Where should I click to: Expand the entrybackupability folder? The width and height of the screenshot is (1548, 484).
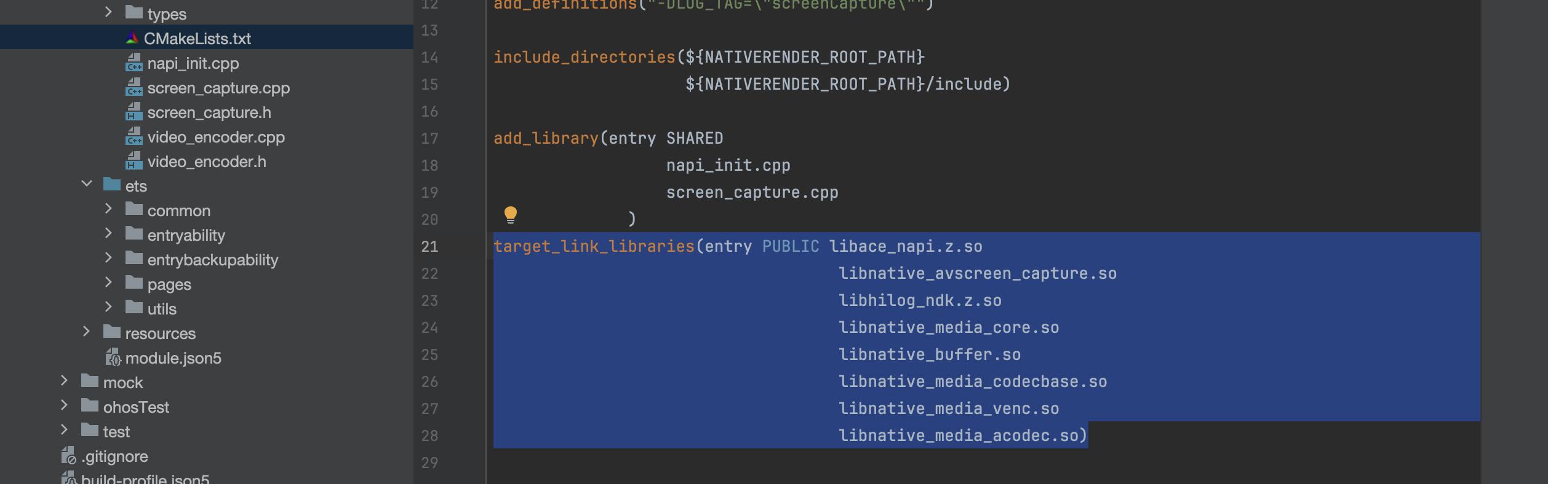point(108,257)
